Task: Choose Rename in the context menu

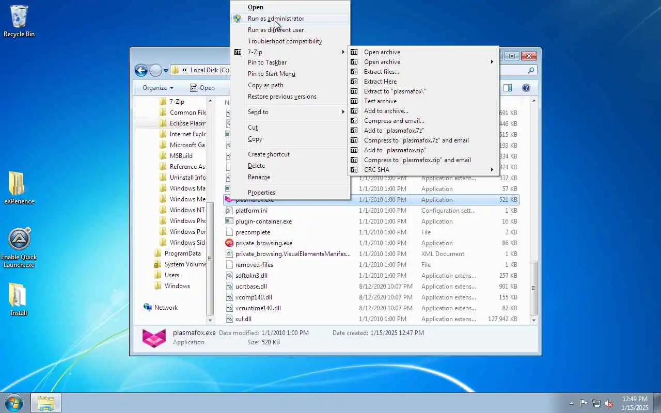Action: pyautogui.click(x=290, y=177)
